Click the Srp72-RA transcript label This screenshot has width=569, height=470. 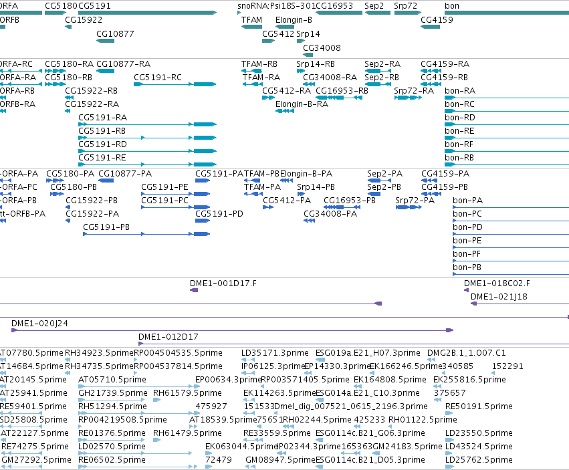pyautogui.click(x=414, y=91)
